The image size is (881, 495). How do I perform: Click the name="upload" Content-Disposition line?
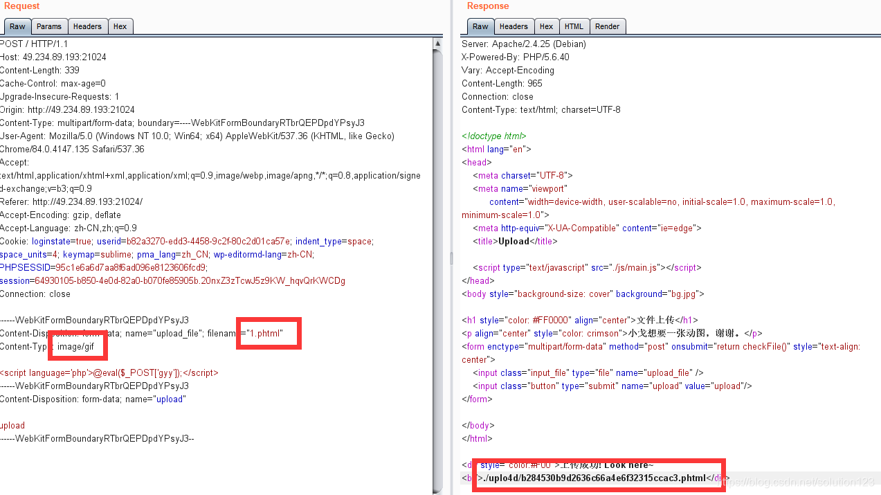[93, 399]
